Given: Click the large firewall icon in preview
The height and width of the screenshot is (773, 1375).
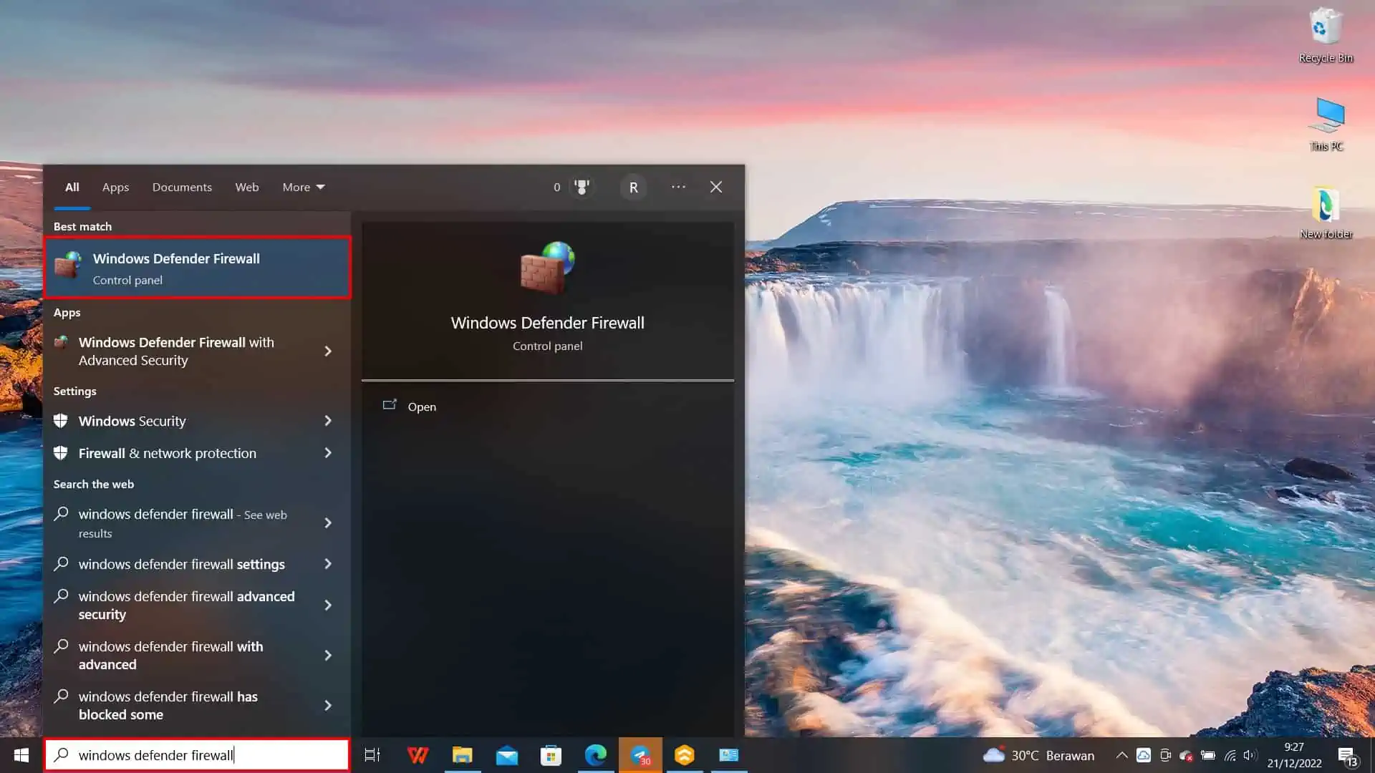Looking at the screenshot, I should (x=547, y=268).
